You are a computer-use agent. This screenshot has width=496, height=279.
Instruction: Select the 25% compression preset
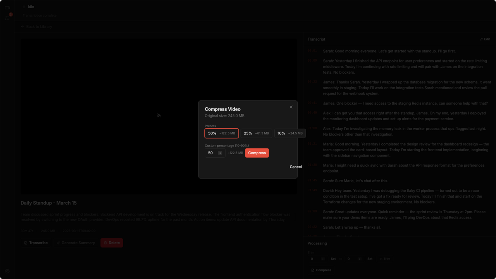point(256,133)
